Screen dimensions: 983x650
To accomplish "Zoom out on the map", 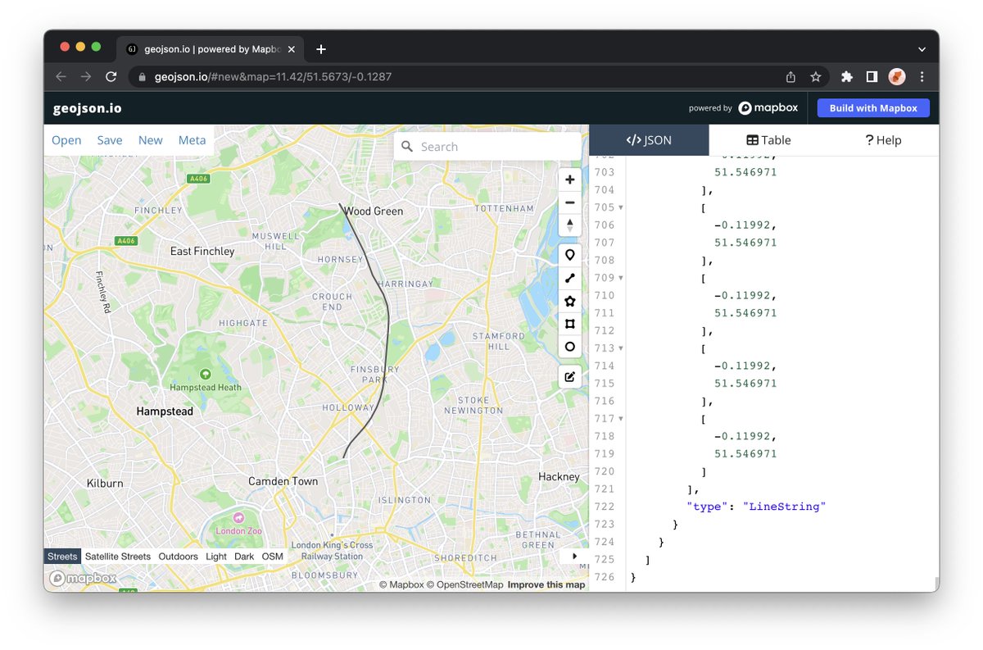I will [x=570, y=202].
